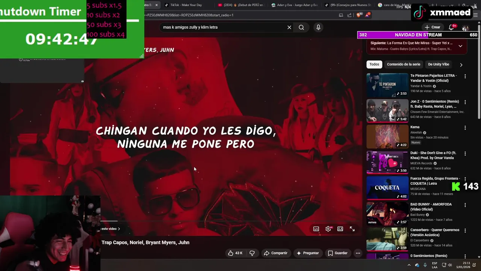Like the video with thumbs up

point(235,253)
